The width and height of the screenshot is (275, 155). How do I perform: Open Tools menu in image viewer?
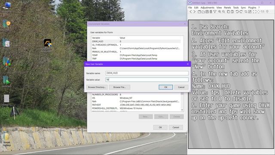pos(236,8)
